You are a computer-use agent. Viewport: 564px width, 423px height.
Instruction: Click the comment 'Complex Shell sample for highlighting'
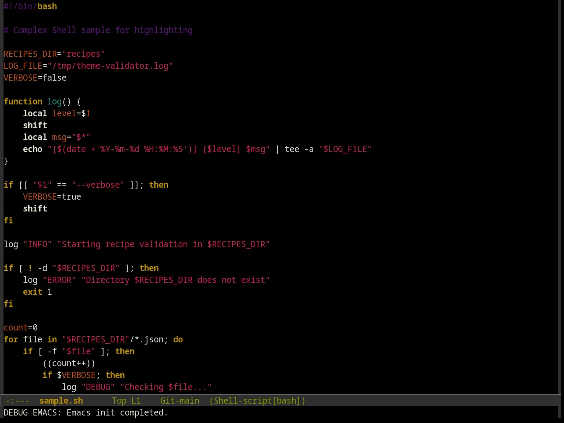click(x=103, y=30)
